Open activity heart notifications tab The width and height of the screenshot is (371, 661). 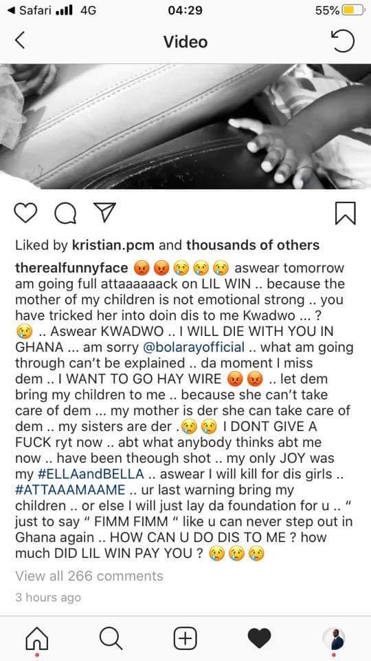pyautogui.click(x=260, y=638)
